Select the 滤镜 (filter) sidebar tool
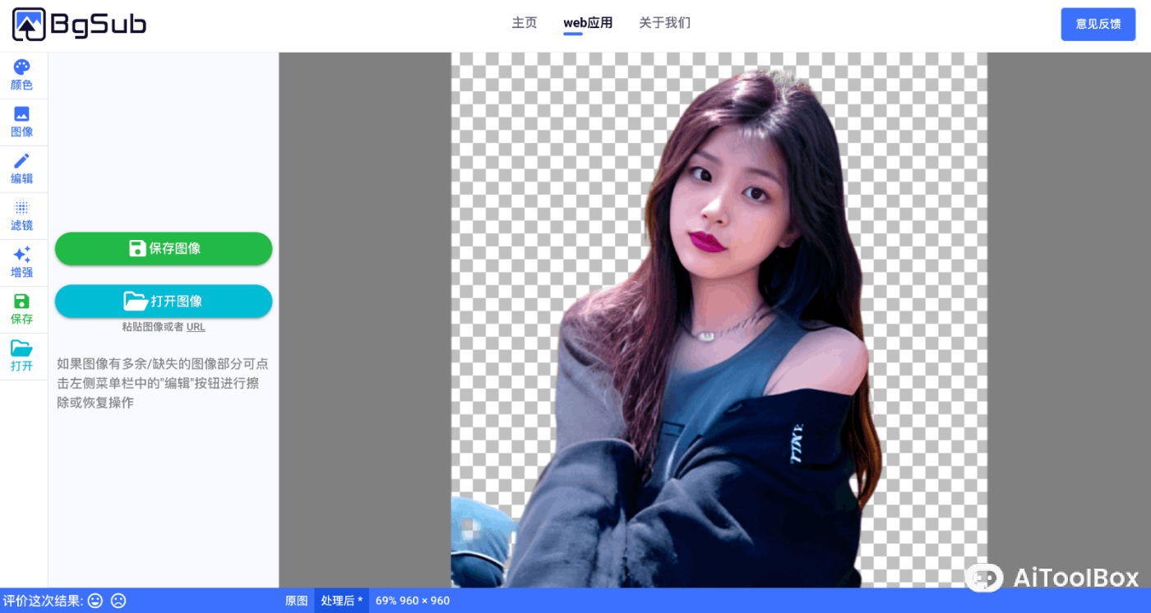This screenshot has height=613, width=1151. (x=22, y=215)
